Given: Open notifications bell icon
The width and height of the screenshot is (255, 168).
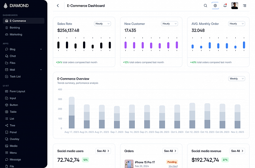Looking at the screenshot, I should pos(225,6).
